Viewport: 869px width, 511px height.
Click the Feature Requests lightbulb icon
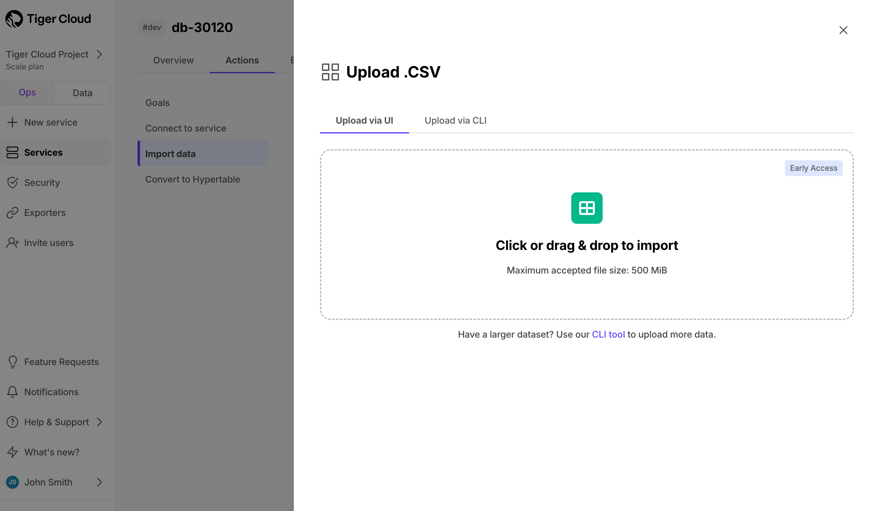click(x=12, y=362)
